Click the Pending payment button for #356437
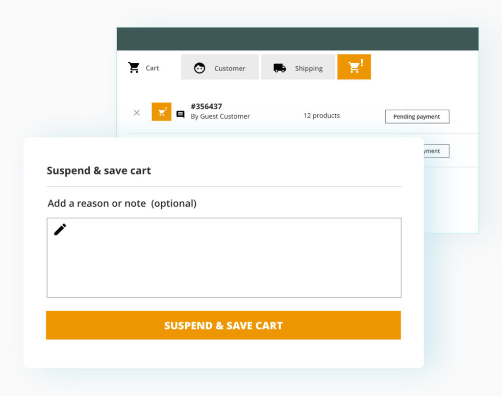 417,117
